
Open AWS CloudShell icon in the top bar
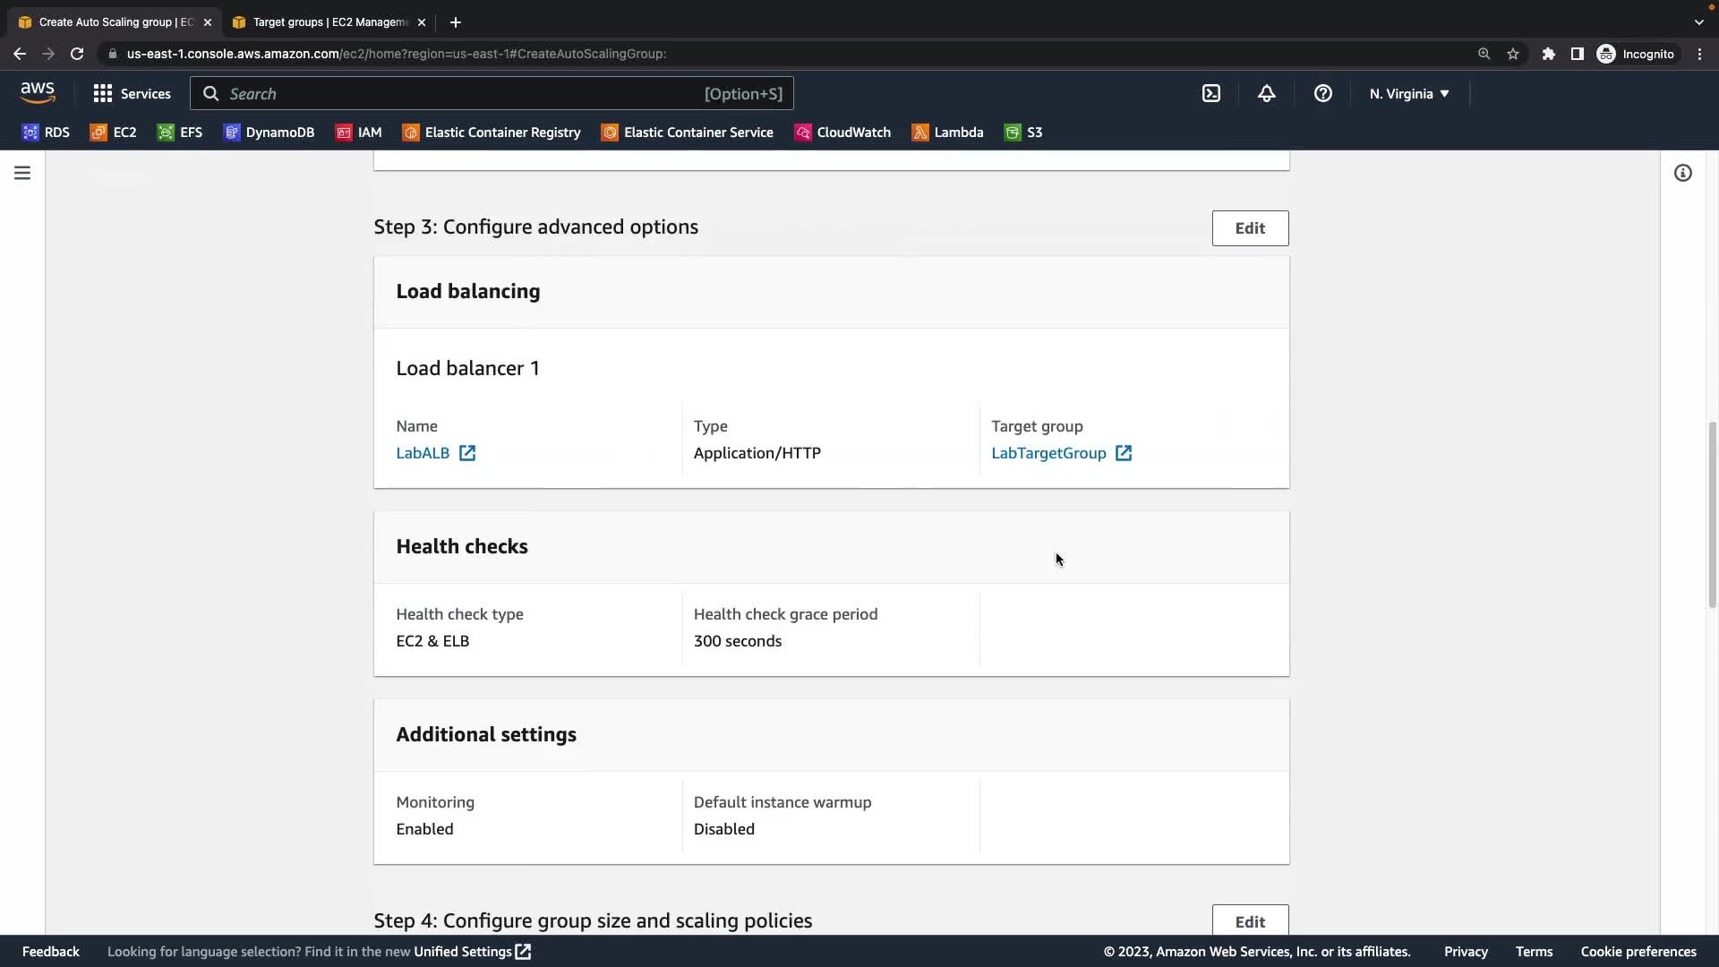(x=1210, y=93)
